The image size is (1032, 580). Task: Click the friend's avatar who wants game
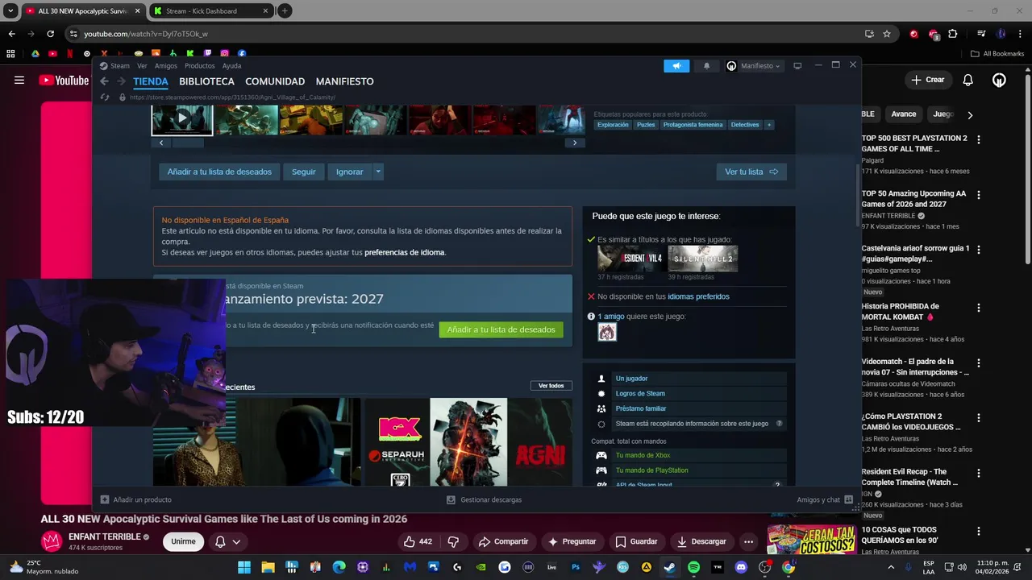pyautogui.click(x=607, y=332)
